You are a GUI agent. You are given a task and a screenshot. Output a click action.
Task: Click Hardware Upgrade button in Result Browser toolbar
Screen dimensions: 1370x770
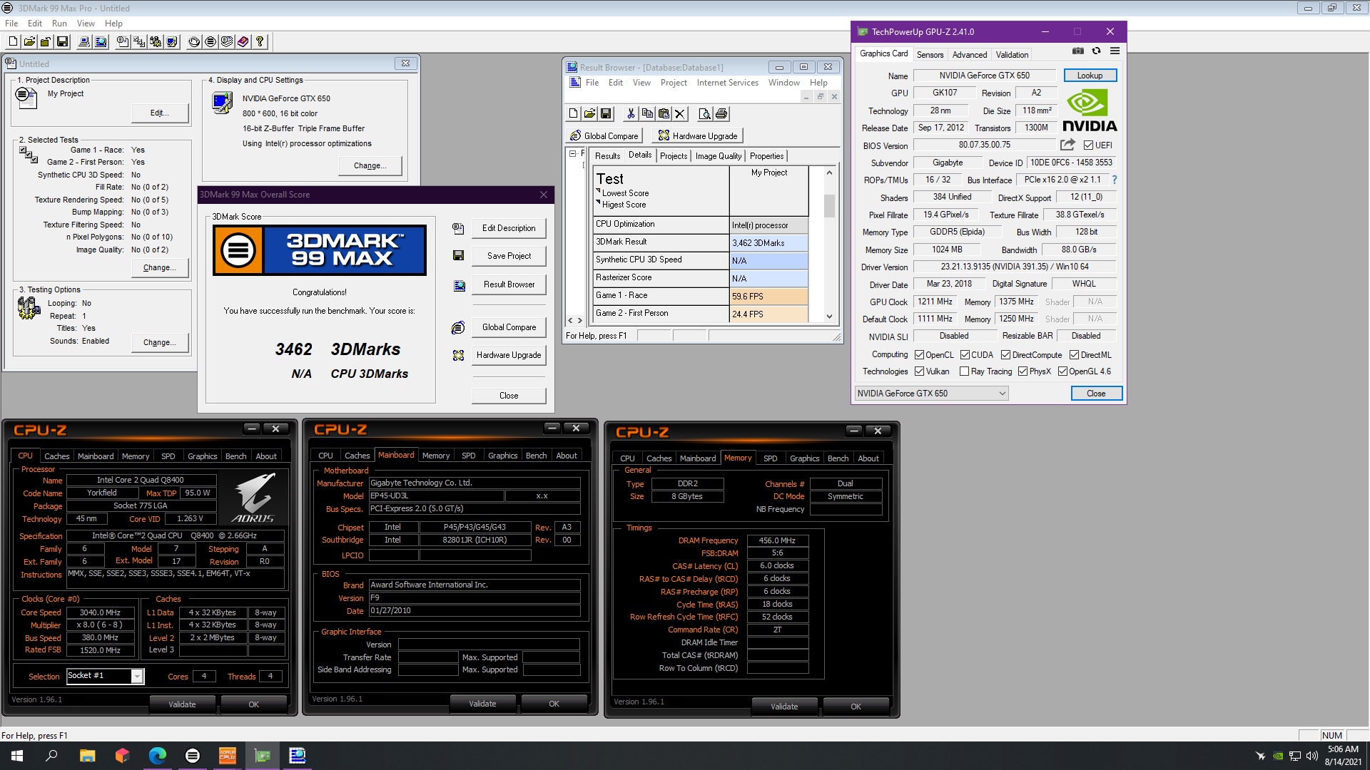pyautogui.click(x=697, y=135)
